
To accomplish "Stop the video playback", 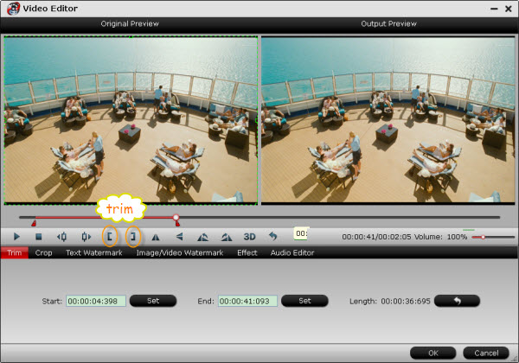I will 39,237.
